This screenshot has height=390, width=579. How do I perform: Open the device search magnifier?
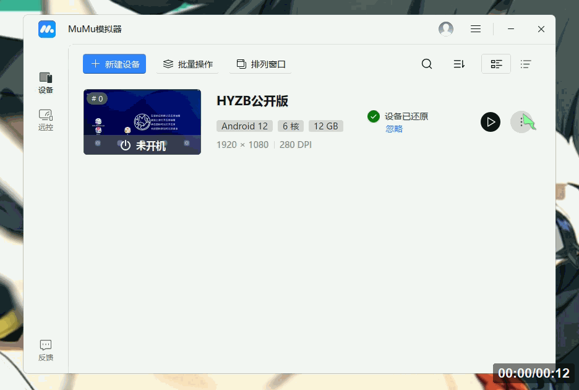(x=426, y=64)
